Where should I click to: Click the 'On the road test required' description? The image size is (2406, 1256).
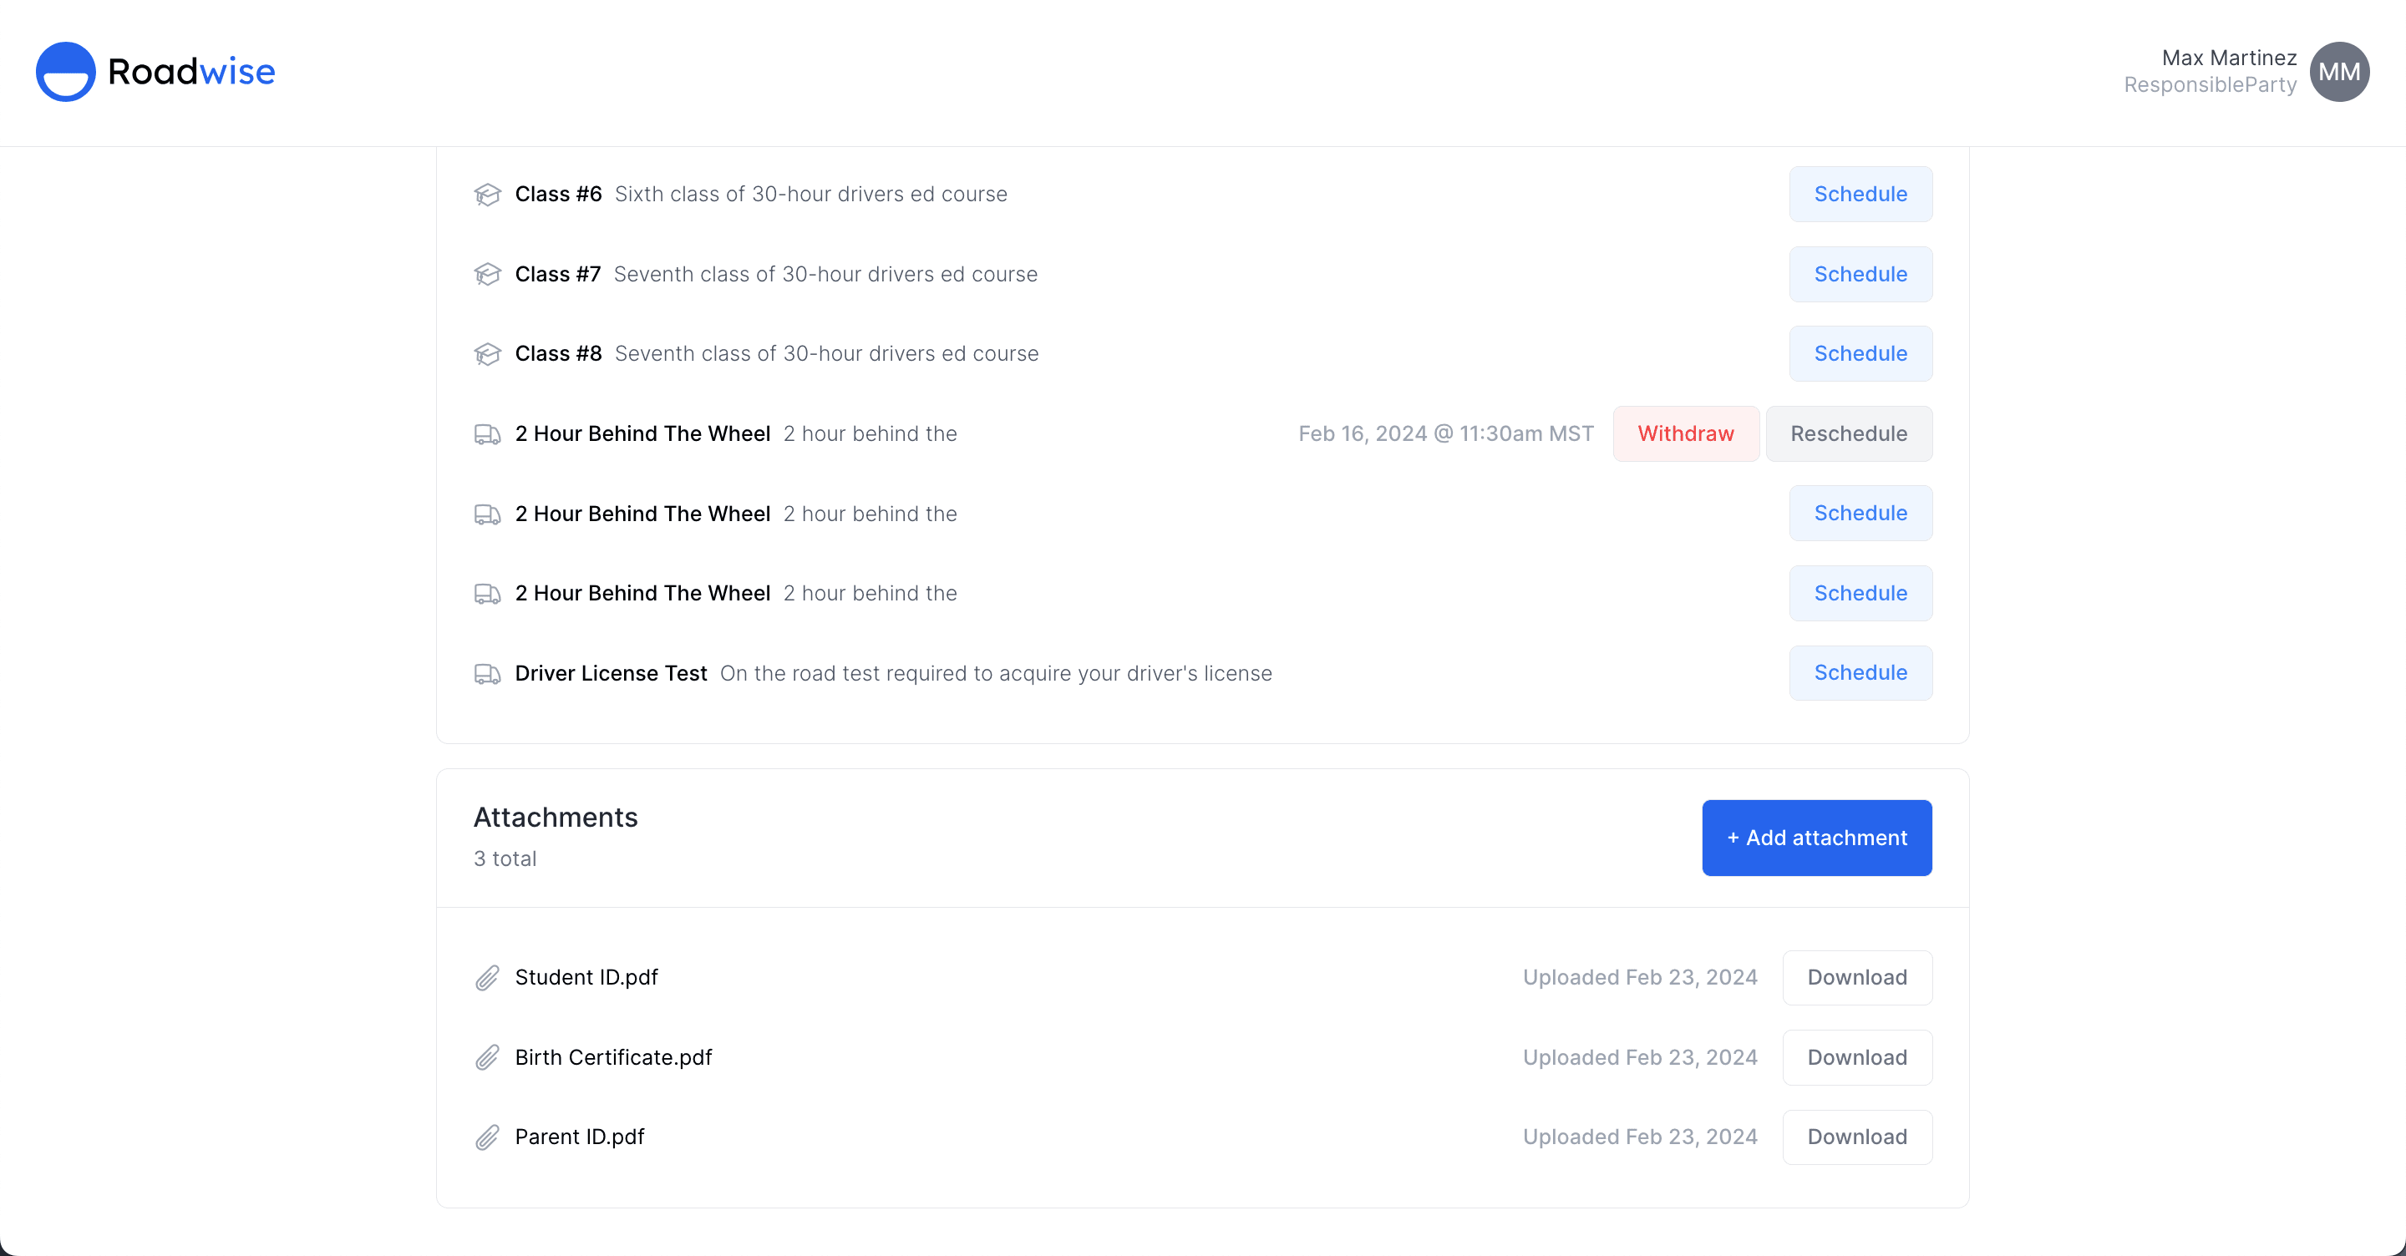[x=996, y=673]
